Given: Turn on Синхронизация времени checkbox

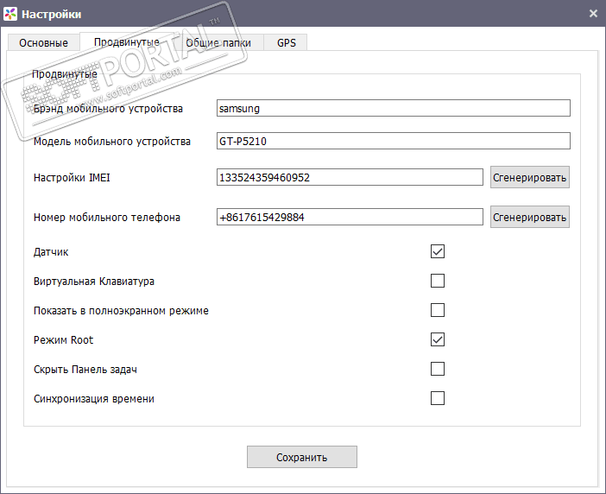Looking at the screenshot, I should pos(438,398).
